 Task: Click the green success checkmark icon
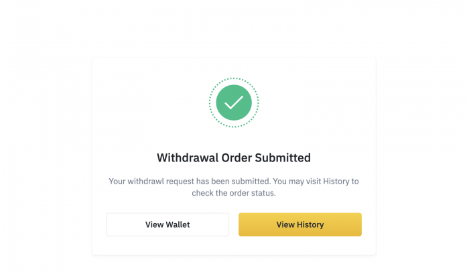(x=234, y=103)
